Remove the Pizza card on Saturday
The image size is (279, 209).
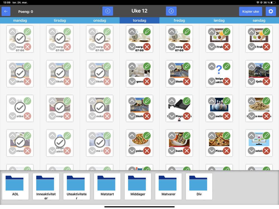(x=227, y=151)
